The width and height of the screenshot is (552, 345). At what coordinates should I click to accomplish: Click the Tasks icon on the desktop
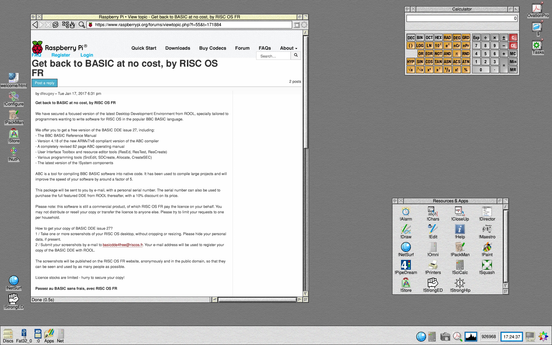[x=538, y=47]
